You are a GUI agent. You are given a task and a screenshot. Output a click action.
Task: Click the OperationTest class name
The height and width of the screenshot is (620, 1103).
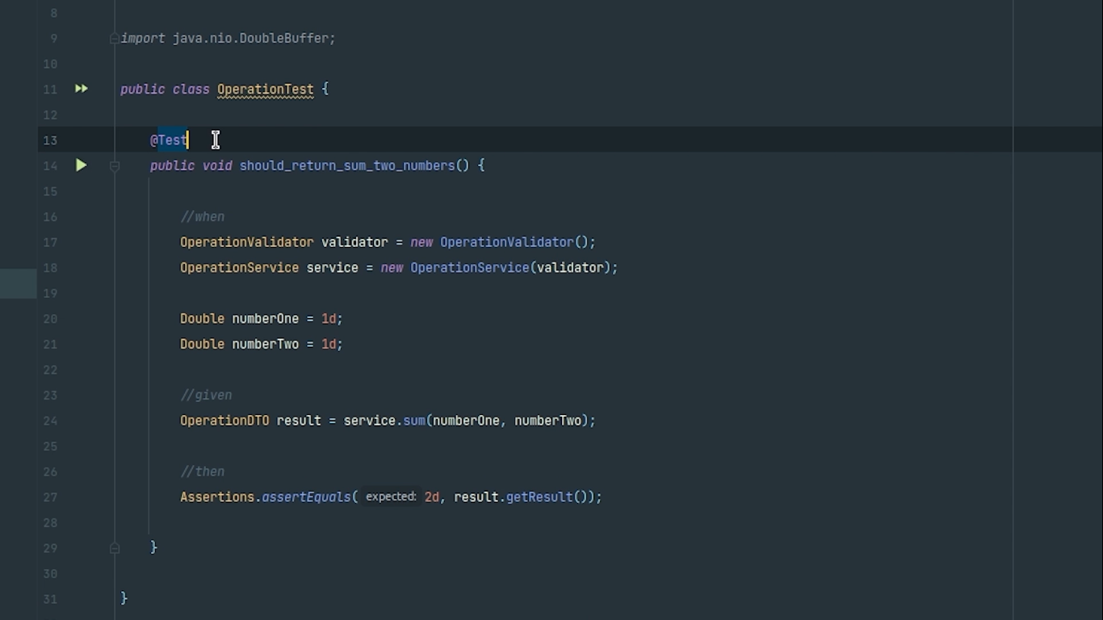265,90
